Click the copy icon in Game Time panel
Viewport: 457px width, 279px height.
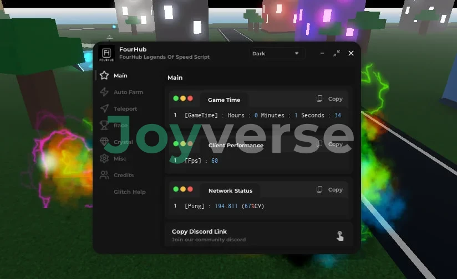click(319, 99)
